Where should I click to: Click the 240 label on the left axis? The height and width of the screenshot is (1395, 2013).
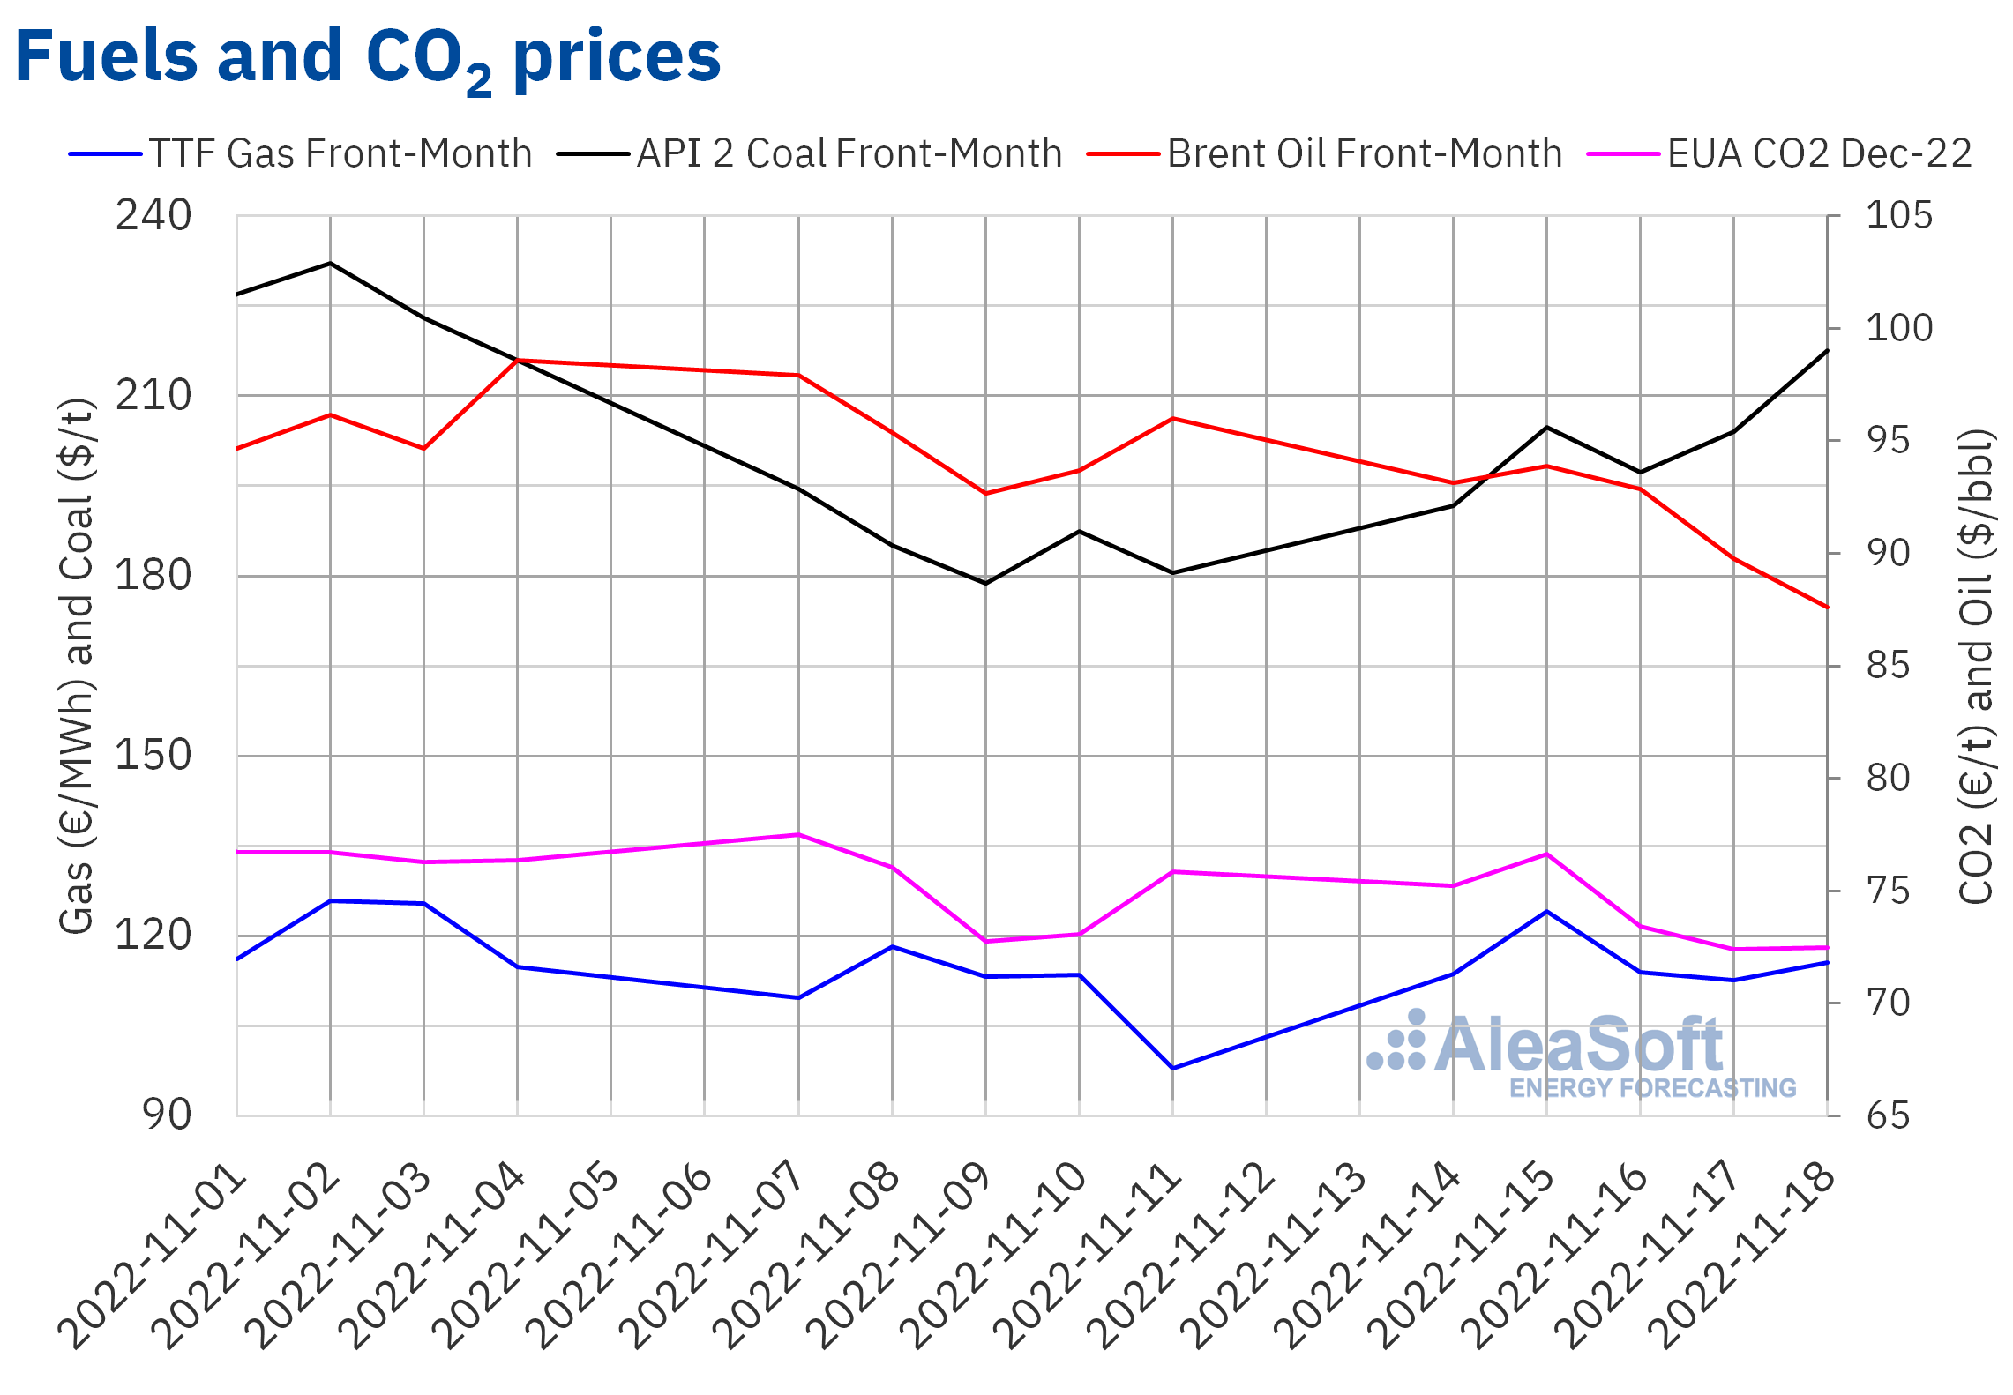153,216
